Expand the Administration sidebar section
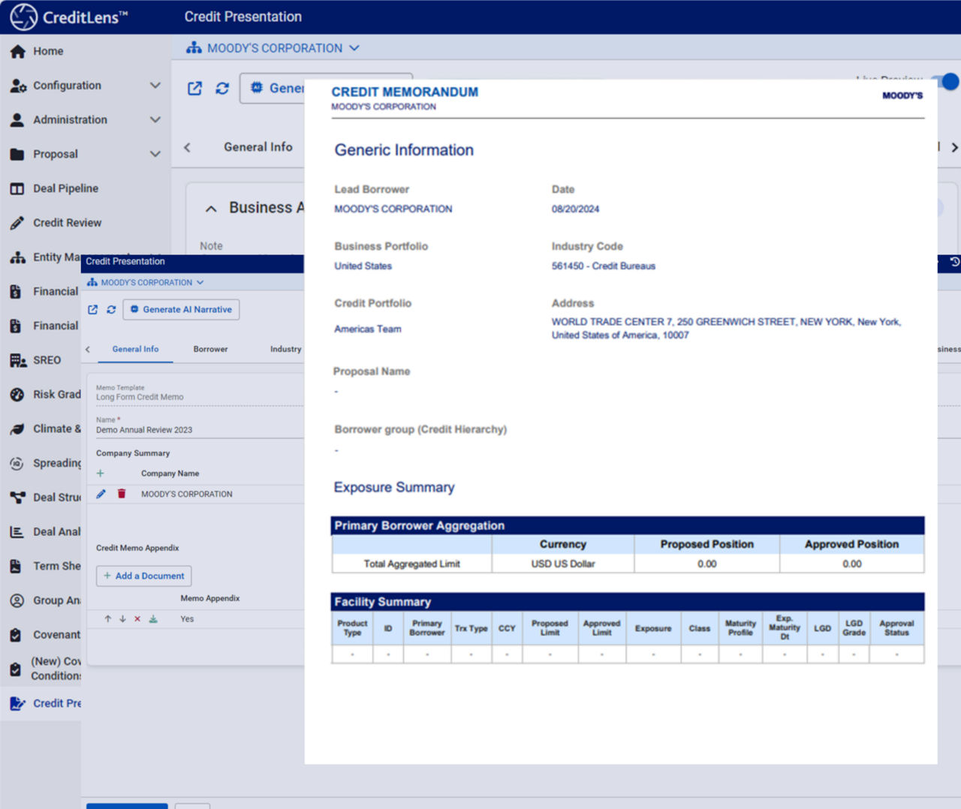Viewport: 961px width, 809px height. [155, 119]
